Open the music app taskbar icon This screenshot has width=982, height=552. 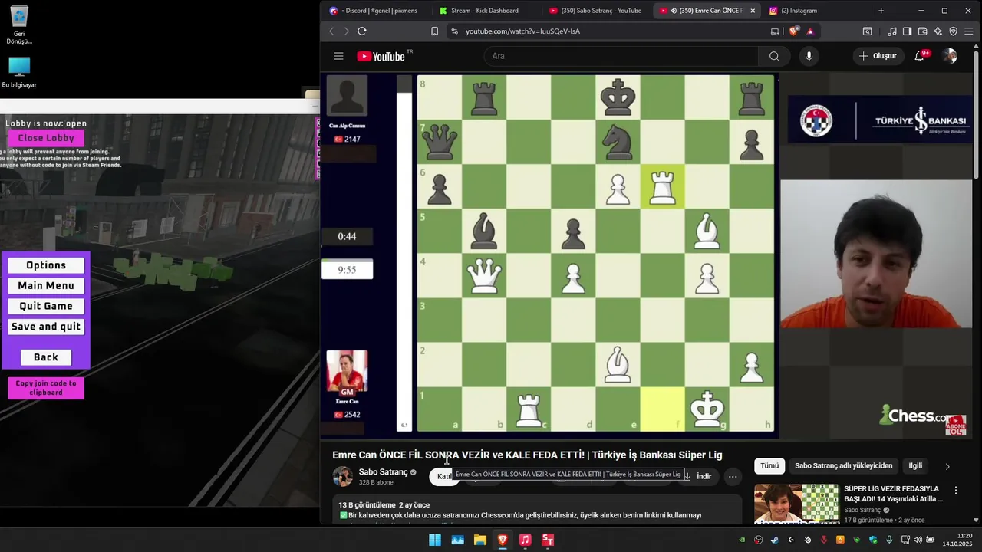pos(525,540)
